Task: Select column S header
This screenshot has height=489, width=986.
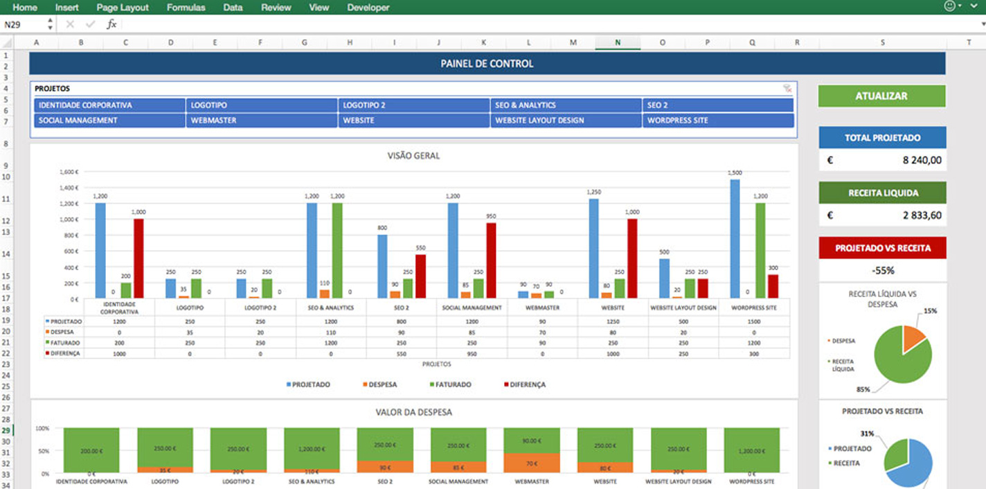Action: tap(883, 43)
